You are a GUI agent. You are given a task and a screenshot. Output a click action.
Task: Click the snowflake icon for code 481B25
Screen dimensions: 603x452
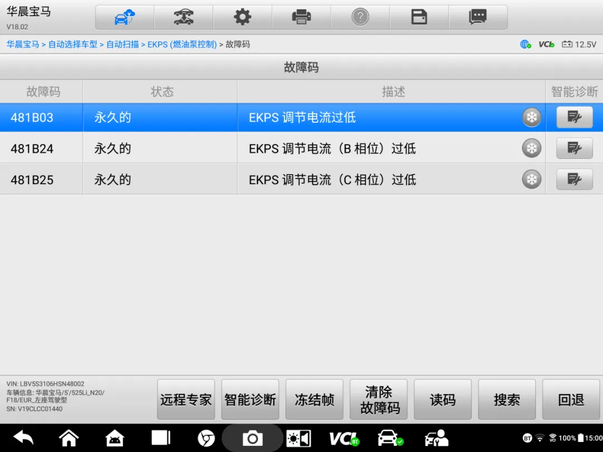(532, 180)
